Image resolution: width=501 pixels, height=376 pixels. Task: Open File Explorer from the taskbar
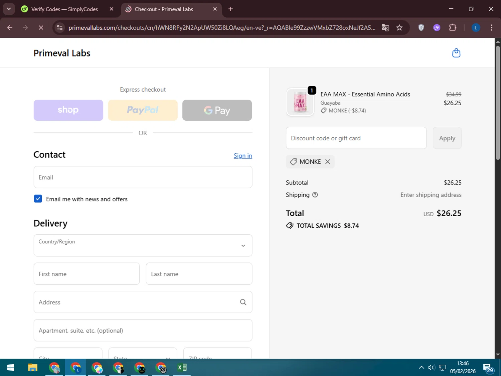coord(32,368)
